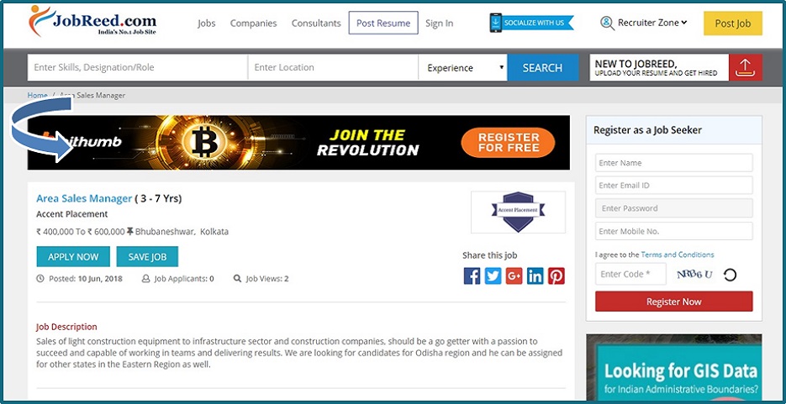786x404 pixels.
Task: Open the Experience dropdown
Action: [462, 67]
